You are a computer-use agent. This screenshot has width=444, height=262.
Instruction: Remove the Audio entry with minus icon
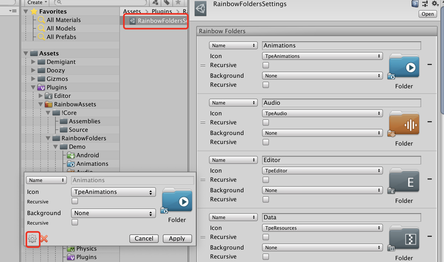(x=430, y=122)
